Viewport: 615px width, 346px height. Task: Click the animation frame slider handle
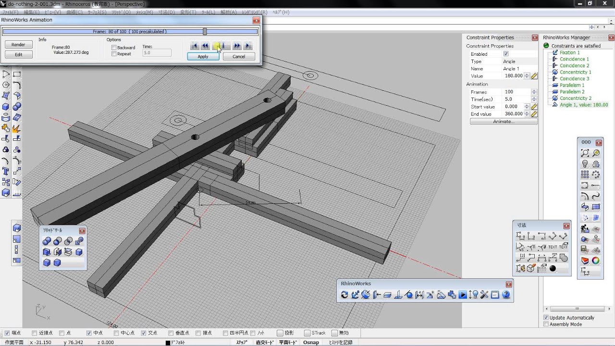[205, 31]
